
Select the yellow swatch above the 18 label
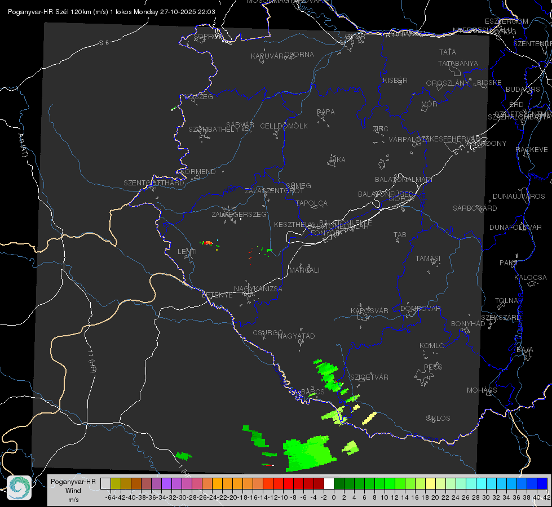point(431,483)
